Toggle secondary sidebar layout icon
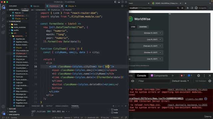The image size is (213, 119). click(122, 2)
